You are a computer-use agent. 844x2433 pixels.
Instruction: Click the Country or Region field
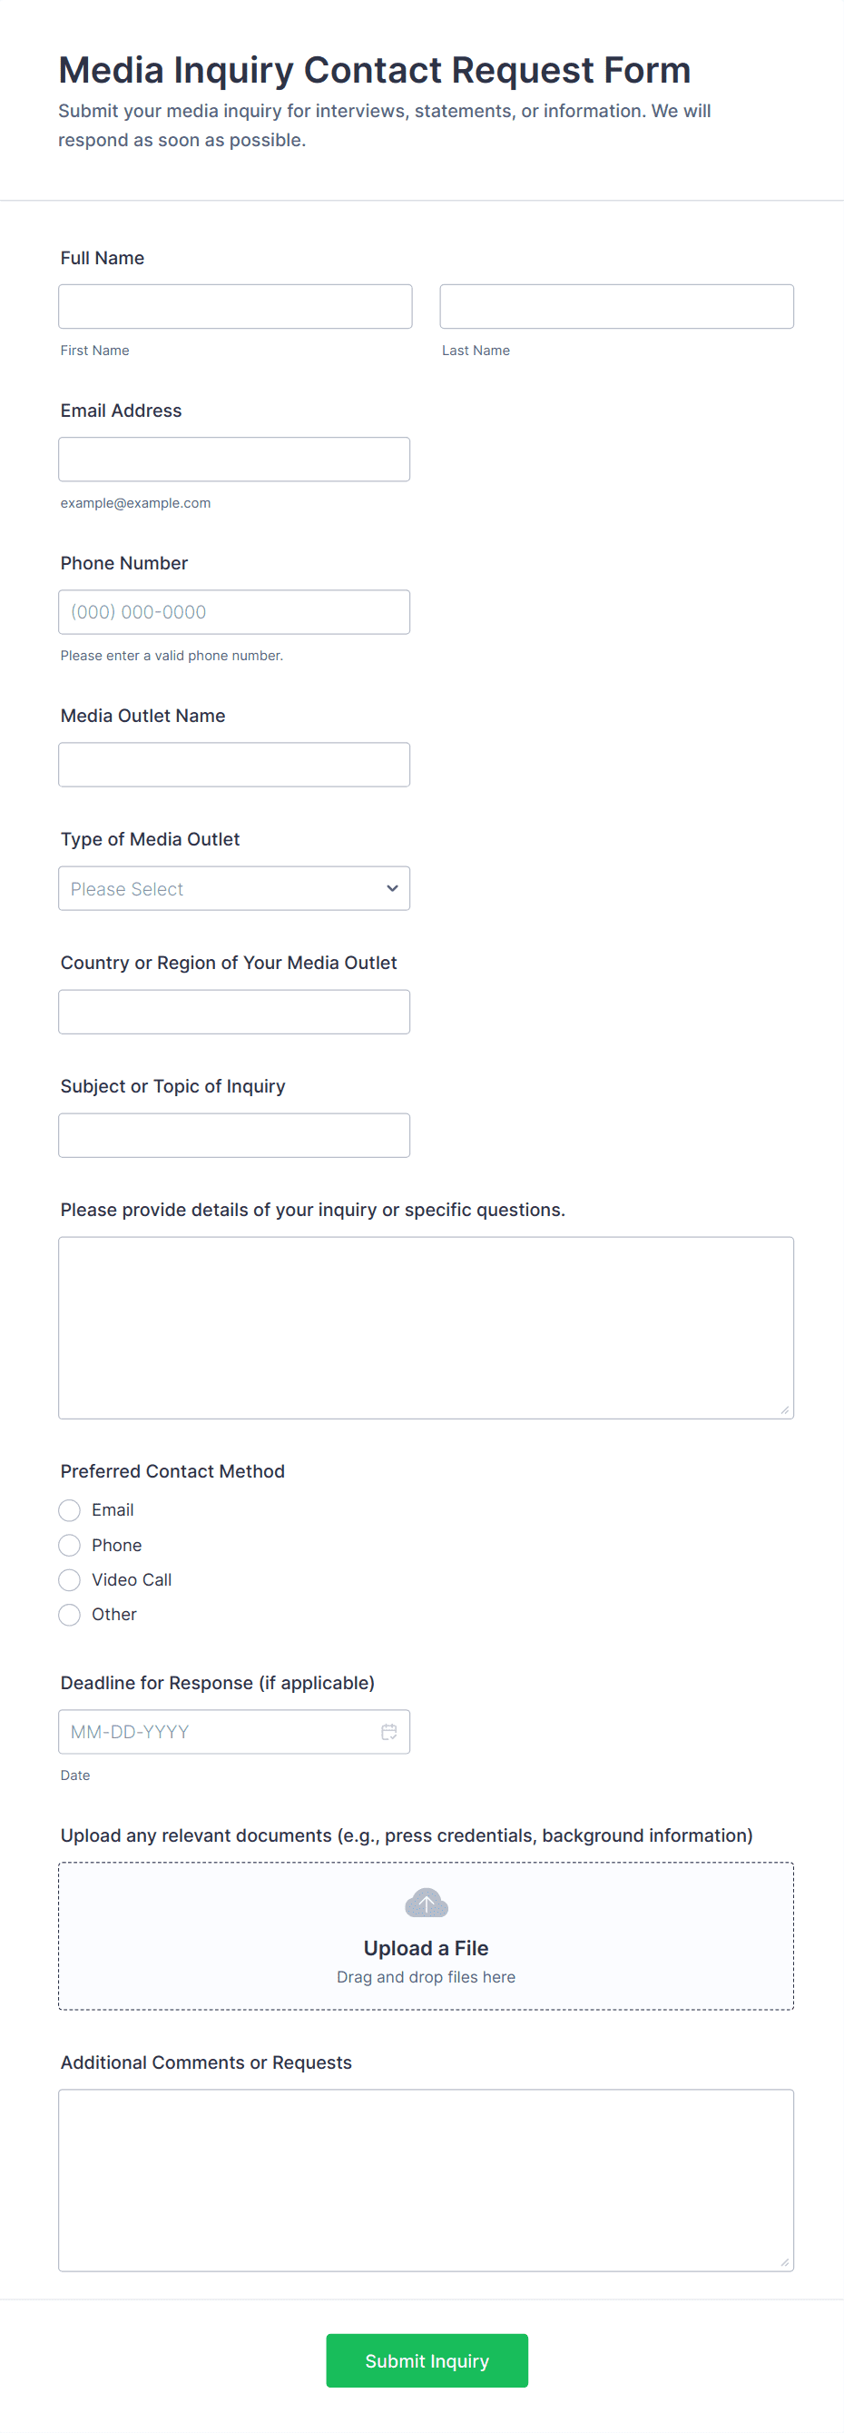(234, 1013)
